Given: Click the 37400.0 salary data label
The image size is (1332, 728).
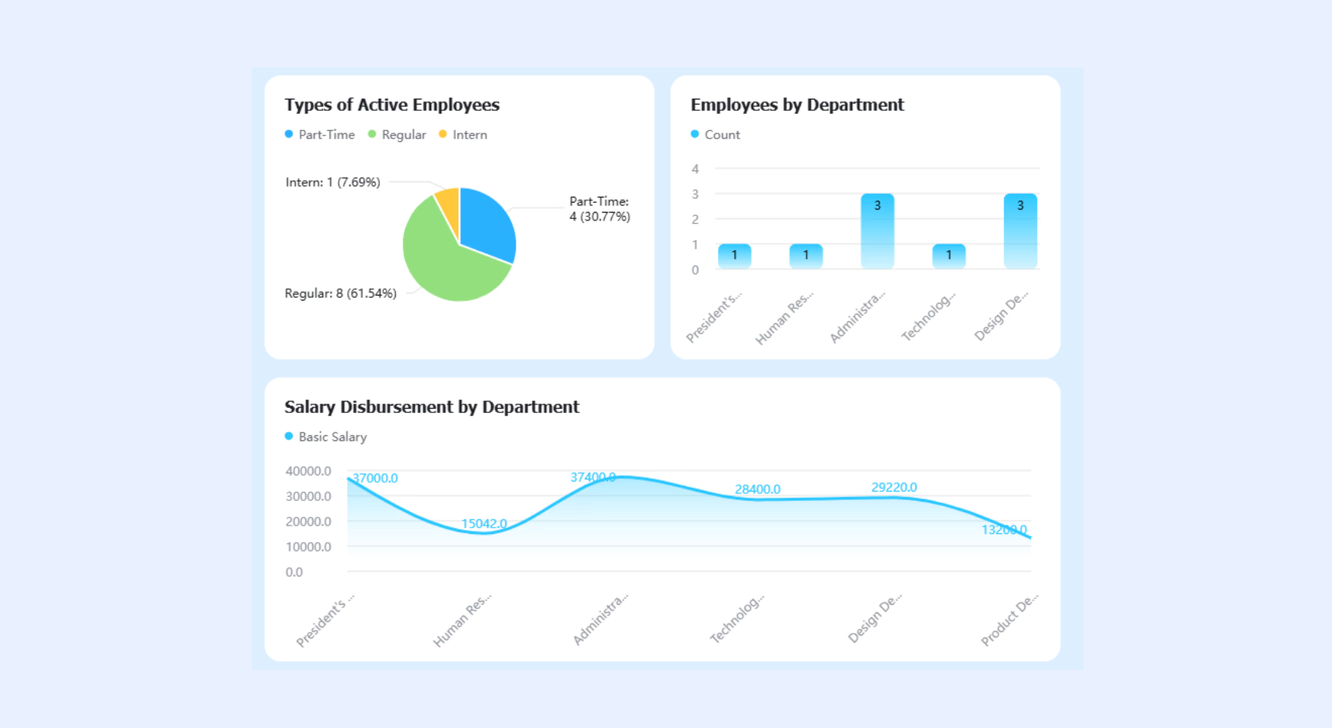Looking at the screenshot, I should pos(593,477).
